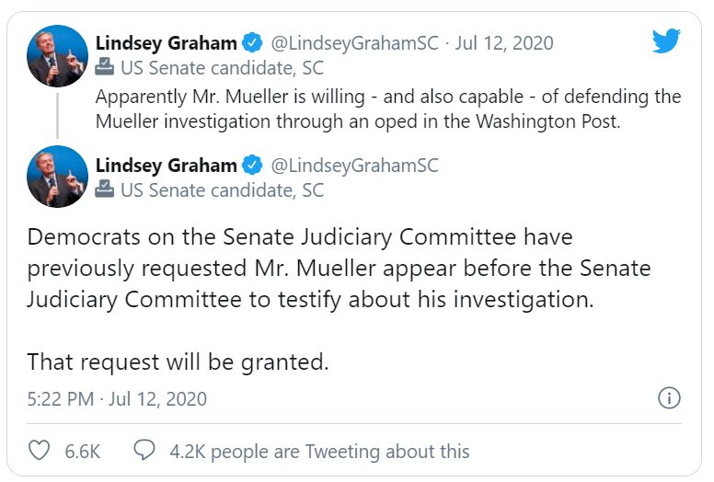This screenshot has width=714, height=482.
Task: Click the ballot box icon in the top tweet
Action: 105,66
